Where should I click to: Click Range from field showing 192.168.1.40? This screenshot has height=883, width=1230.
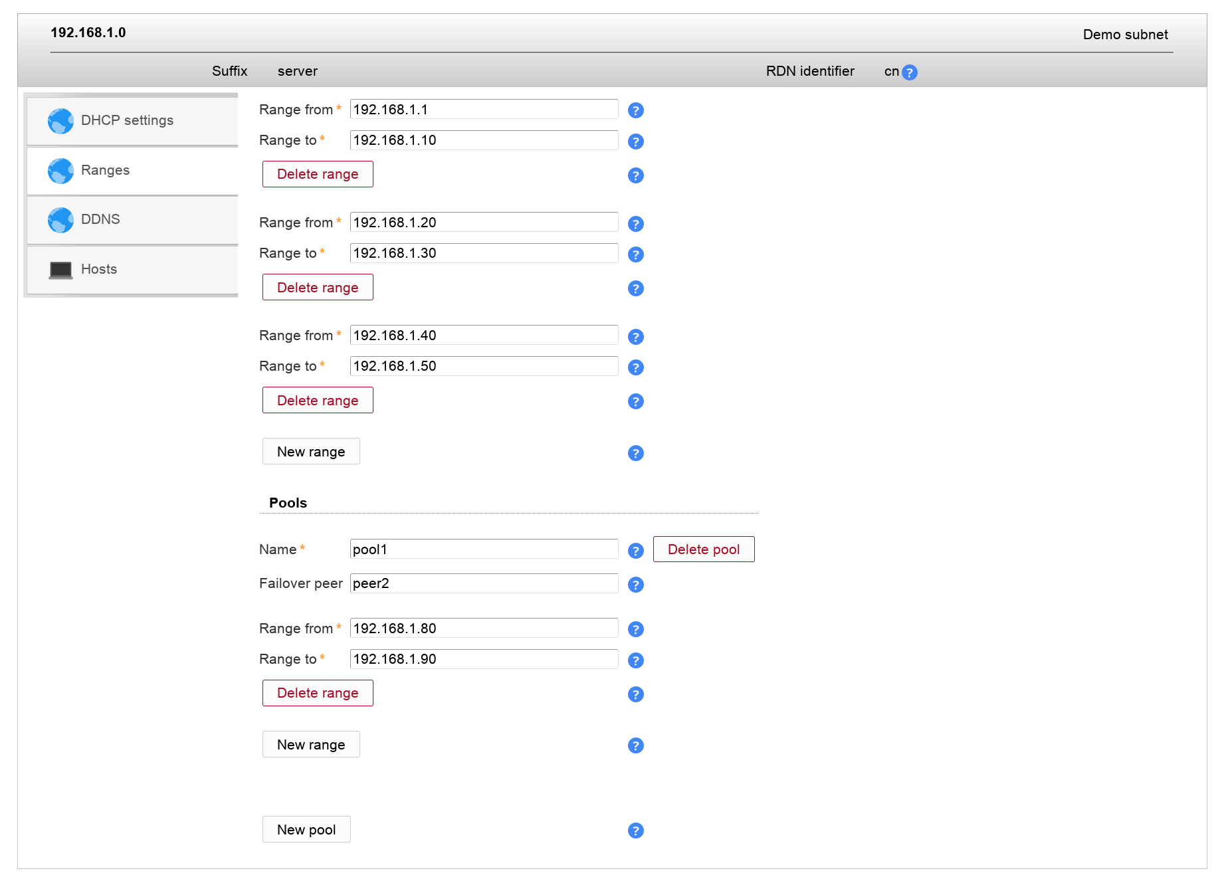click(x=484, y=336)
